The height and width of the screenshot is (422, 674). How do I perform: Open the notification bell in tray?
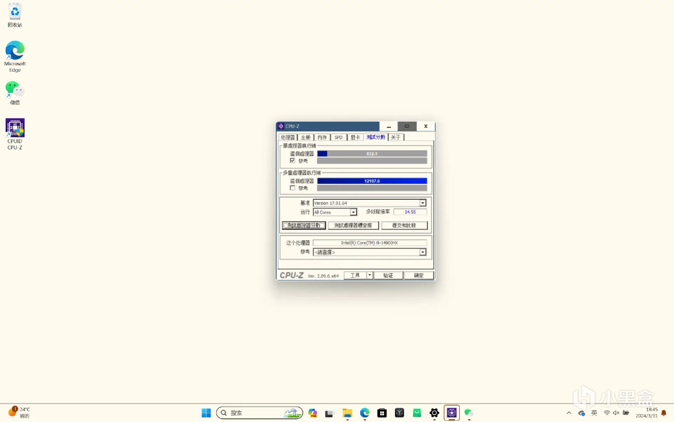pyautogui.click(x=664, y=413)
